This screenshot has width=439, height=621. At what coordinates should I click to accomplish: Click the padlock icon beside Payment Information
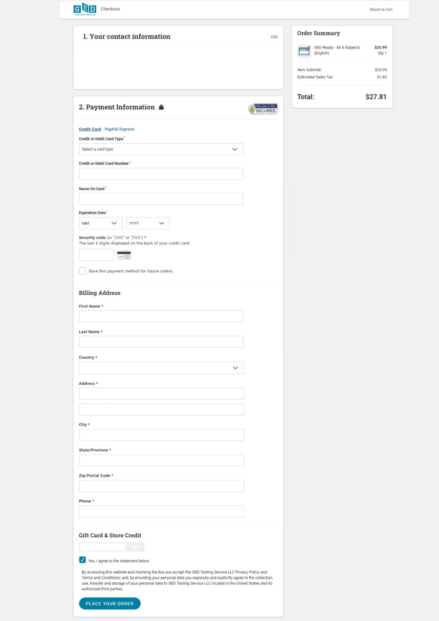tap(161, 107)
